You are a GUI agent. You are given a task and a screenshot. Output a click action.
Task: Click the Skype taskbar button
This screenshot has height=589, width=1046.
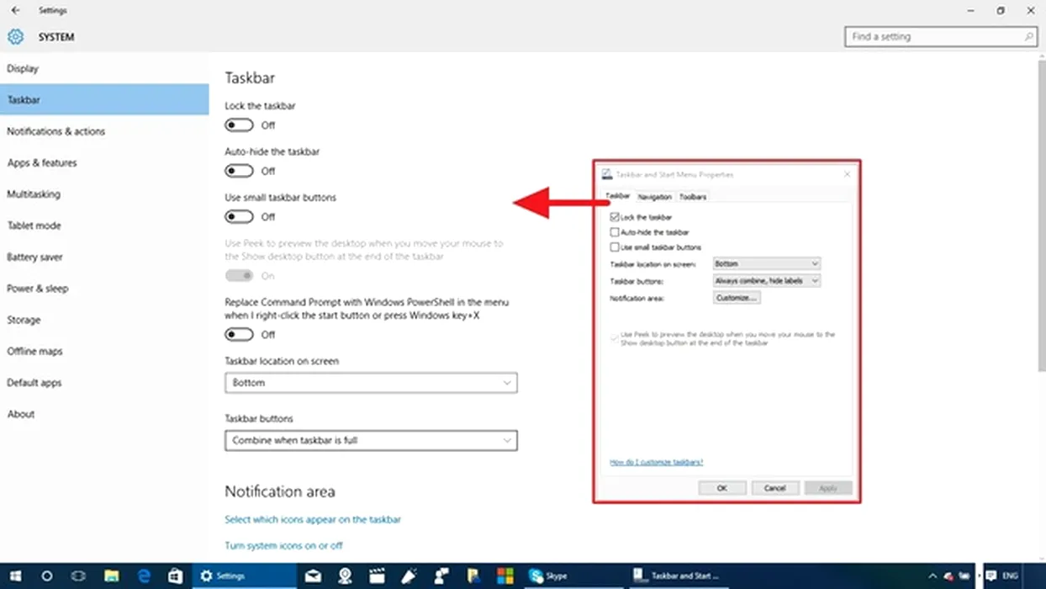click(x=548, y=576)
